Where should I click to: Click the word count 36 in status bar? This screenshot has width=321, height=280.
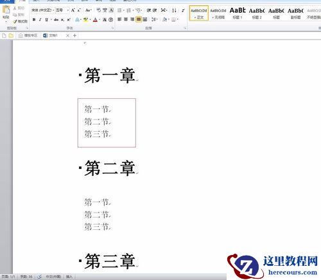(x=26, y=277)
